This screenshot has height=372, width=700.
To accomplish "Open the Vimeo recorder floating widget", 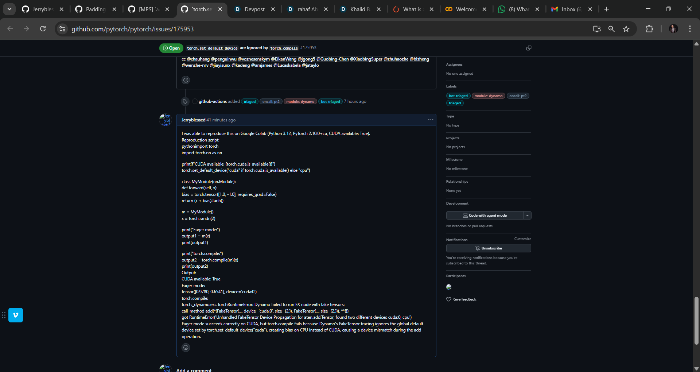I will 16,315.
